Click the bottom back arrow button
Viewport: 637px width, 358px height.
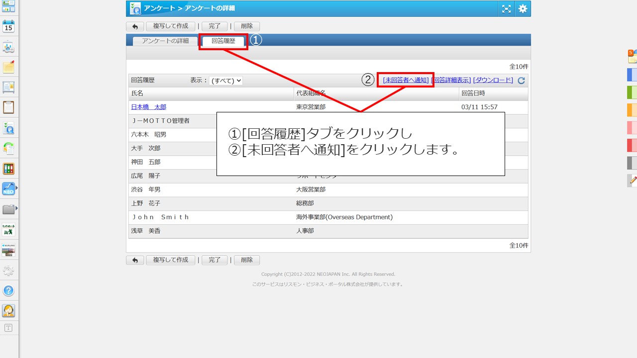135,260
